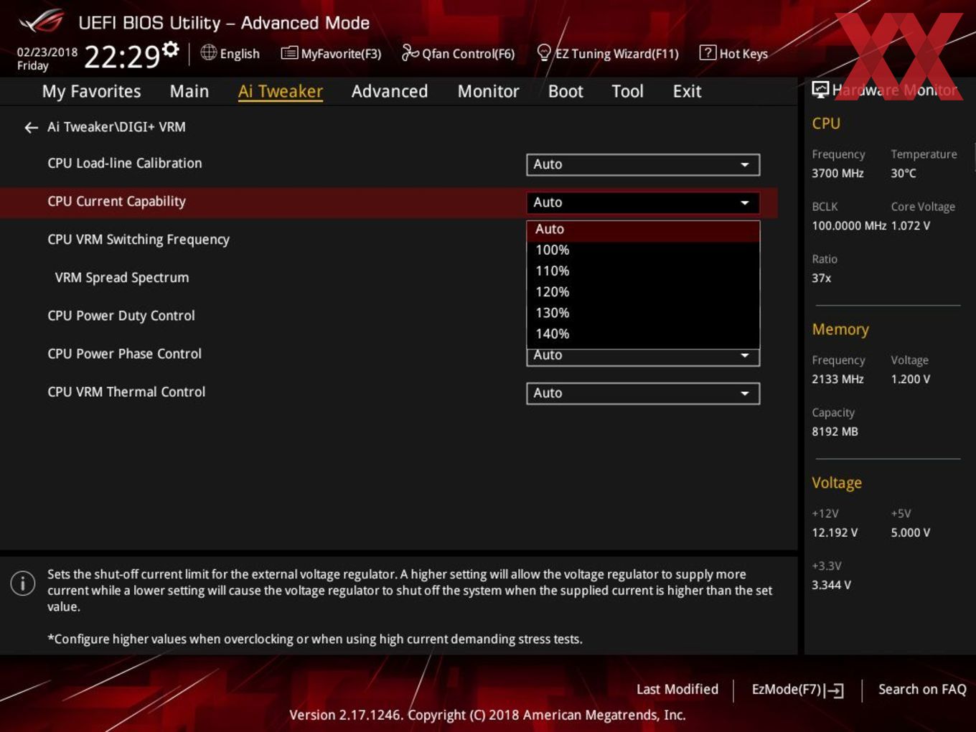Click the 2133 MHz memory frequency value

(x=837, y=379)
